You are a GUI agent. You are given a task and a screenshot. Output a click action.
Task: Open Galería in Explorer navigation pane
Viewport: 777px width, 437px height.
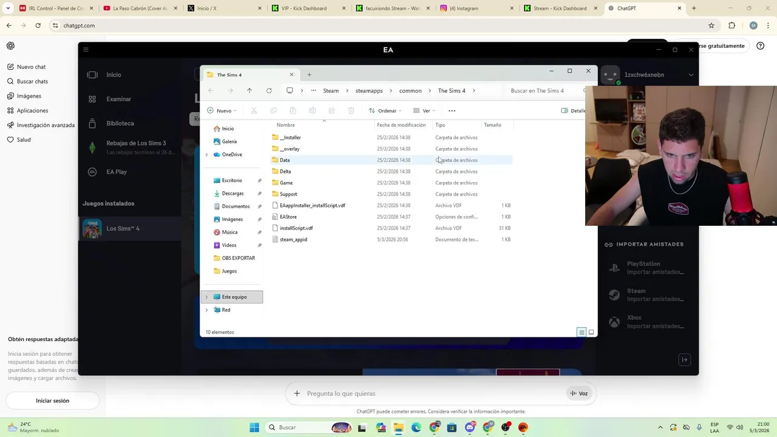tap(229, 141)
